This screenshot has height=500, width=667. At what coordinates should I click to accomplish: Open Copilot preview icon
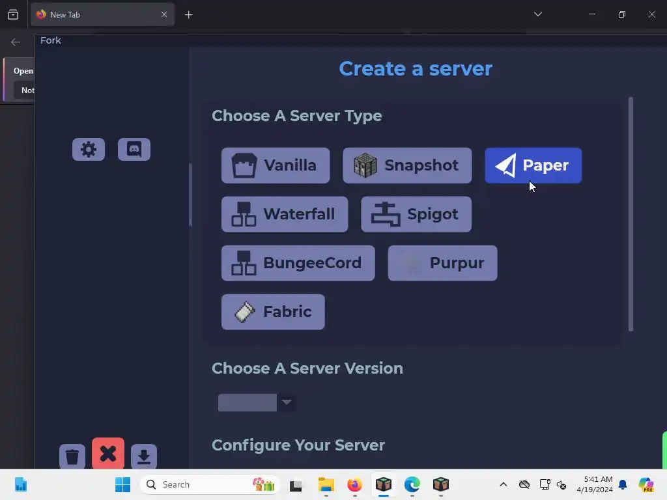[647, 484]
